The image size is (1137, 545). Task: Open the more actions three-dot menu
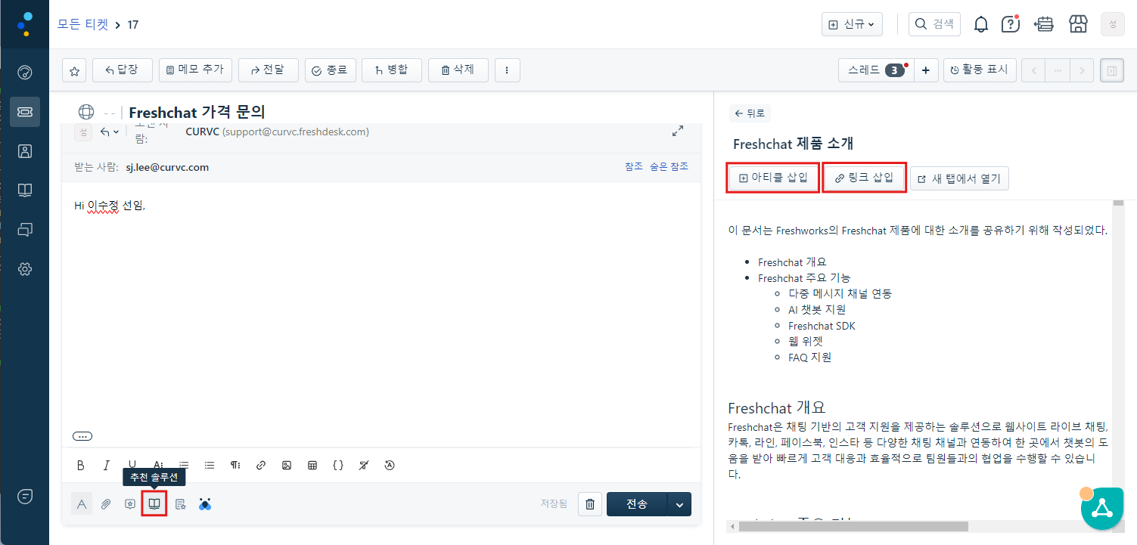(x=507, y=70)
